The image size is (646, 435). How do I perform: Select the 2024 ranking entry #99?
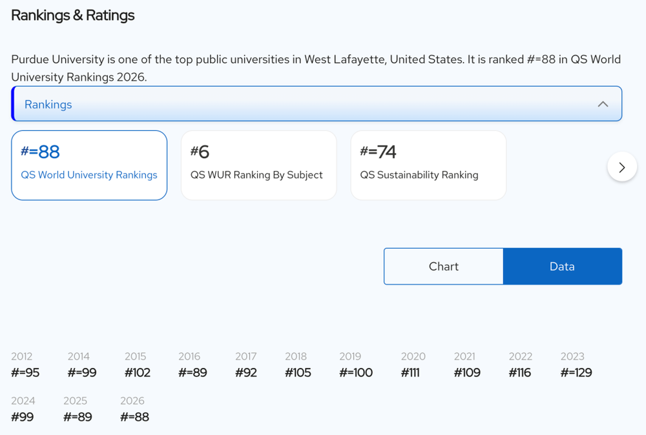23,417
